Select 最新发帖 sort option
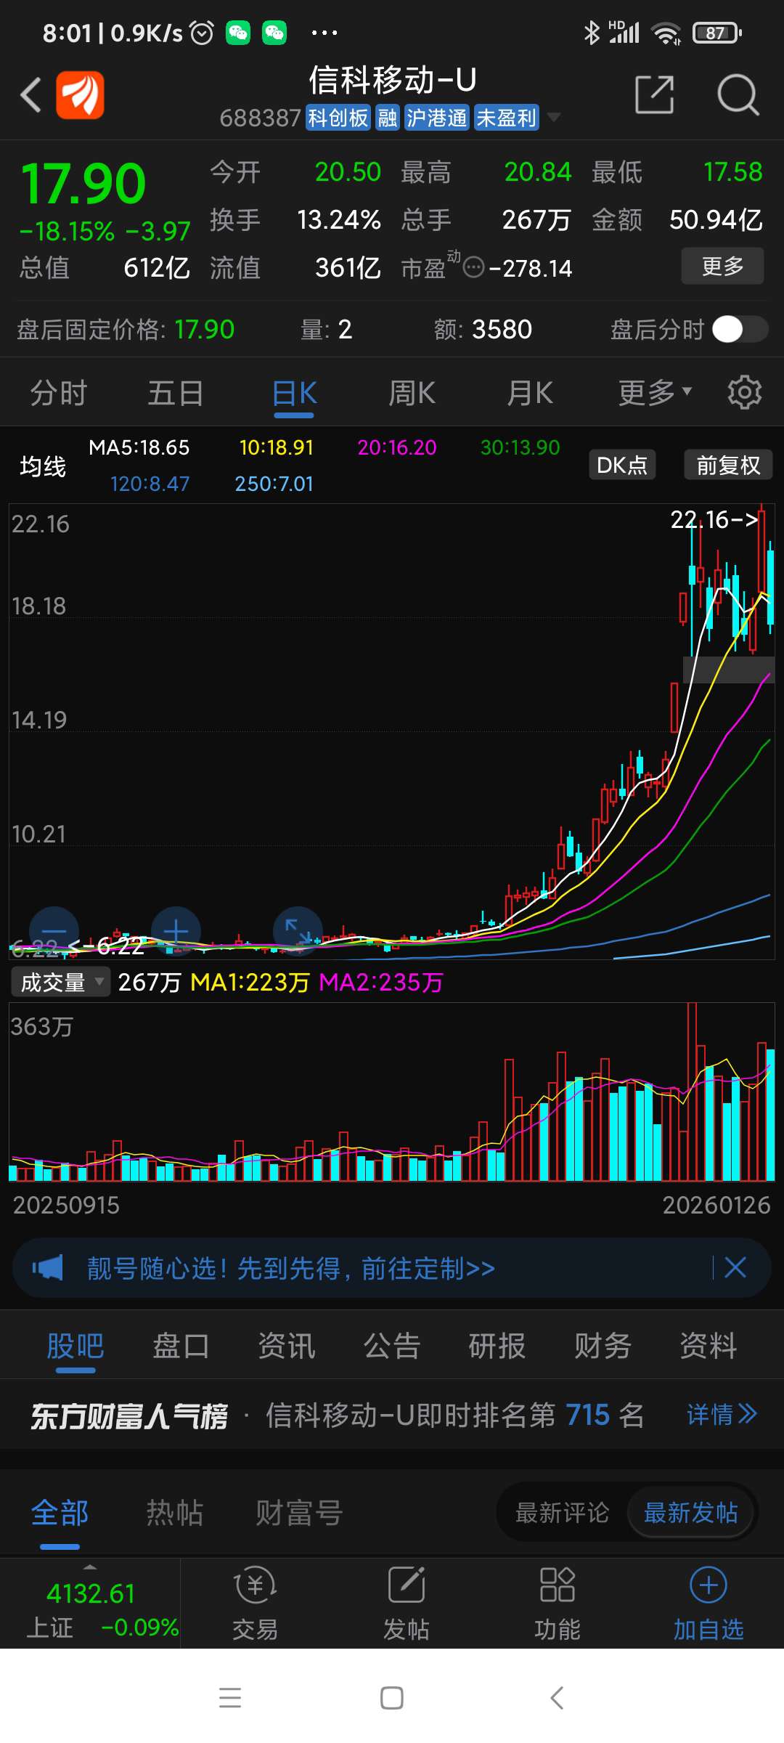The height and width of the screenshot is (1743, 784). point(691,1513)
